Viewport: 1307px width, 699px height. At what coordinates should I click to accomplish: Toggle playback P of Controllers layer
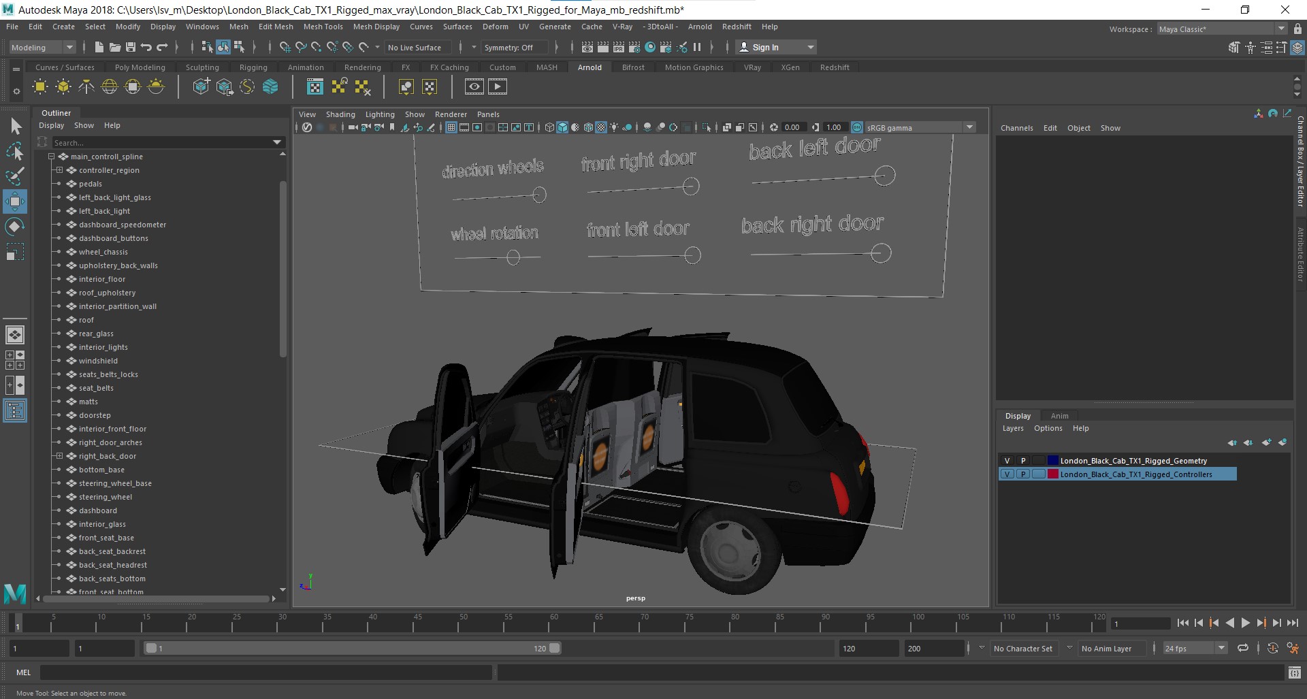point(1023,474)
